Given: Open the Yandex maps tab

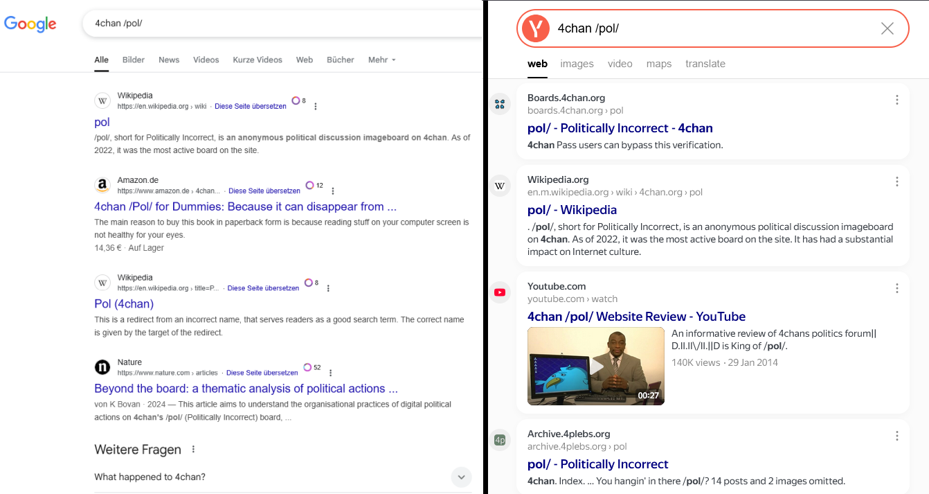Looking at the screenshot, I should [x=659, y=64].
